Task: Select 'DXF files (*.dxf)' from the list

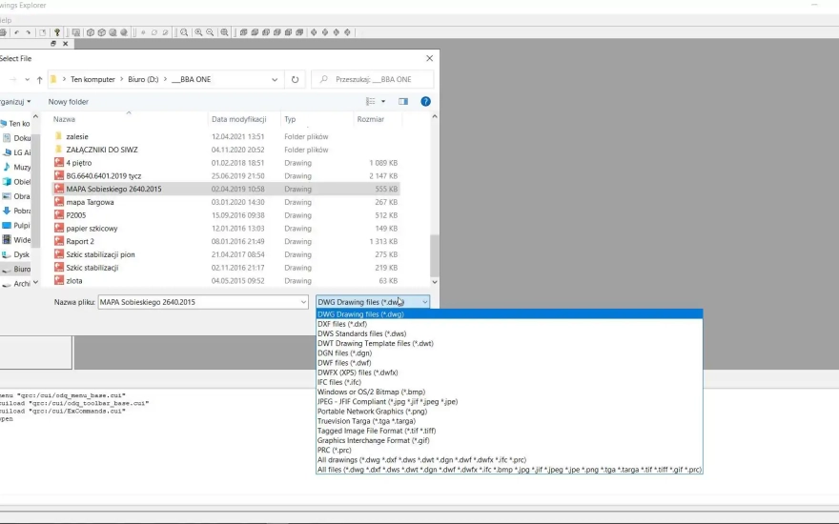Action: click(342, 324)
